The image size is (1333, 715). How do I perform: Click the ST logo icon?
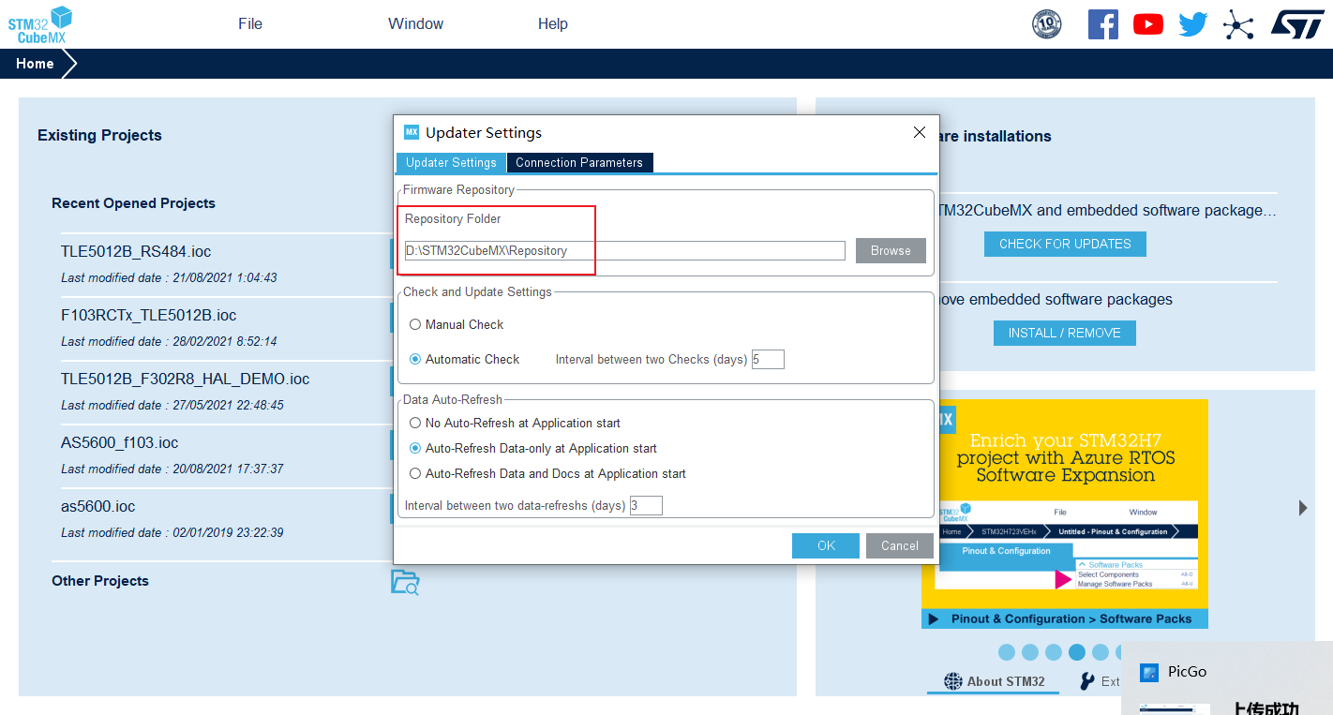[x=1297, y=24]
